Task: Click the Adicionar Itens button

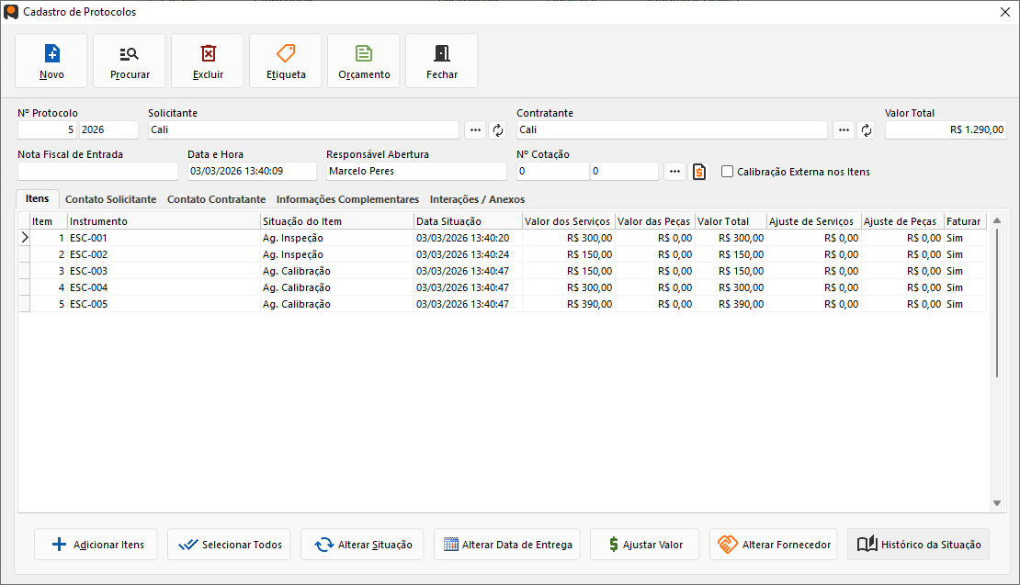Action: point(96,545)
